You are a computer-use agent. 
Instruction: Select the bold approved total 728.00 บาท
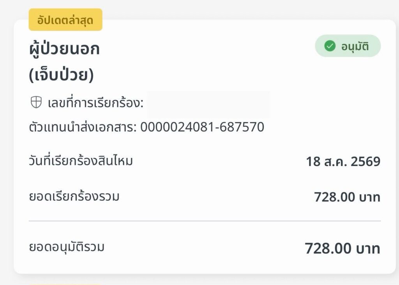click(x=343, y=248)
